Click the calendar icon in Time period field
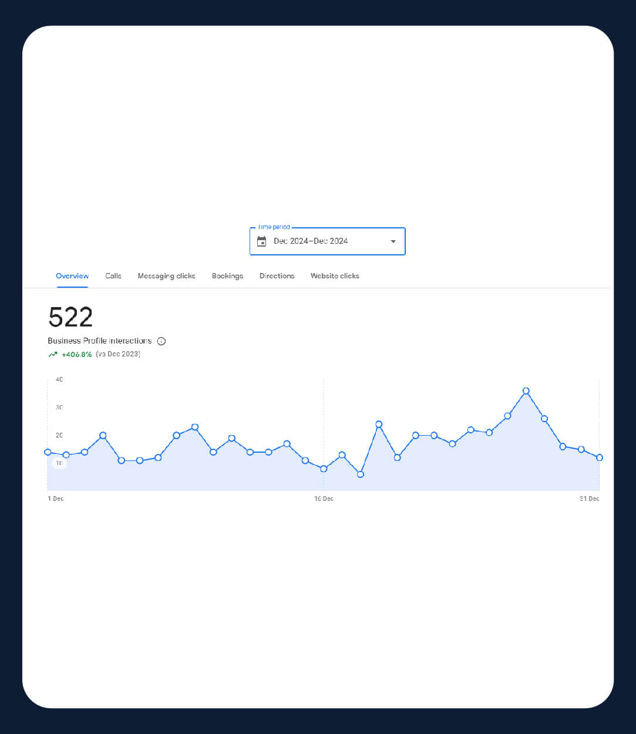Viewport: 636px width, 734px height. tap(262, 241)
